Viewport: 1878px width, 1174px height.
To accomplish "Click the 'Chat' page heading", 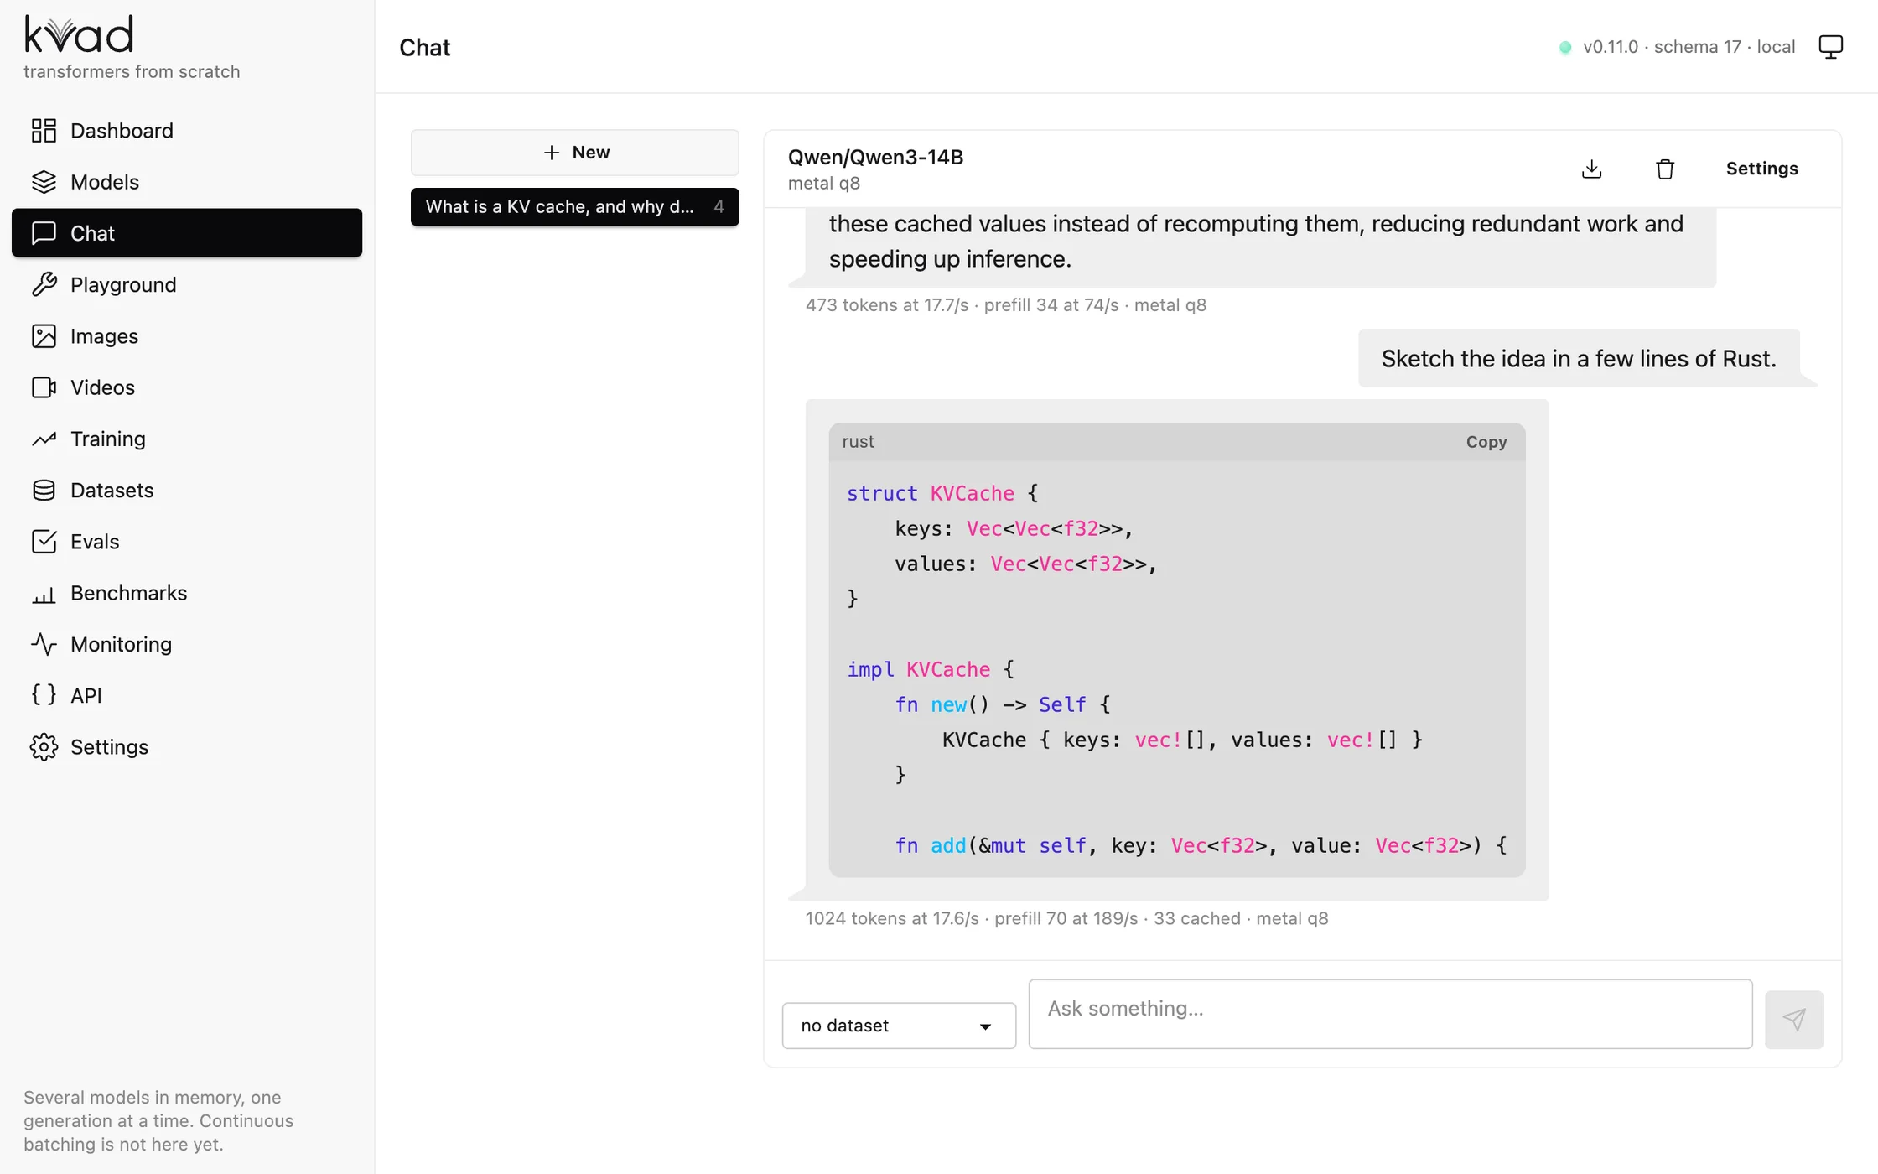I will pyautogui.click(x=424, y=48).
